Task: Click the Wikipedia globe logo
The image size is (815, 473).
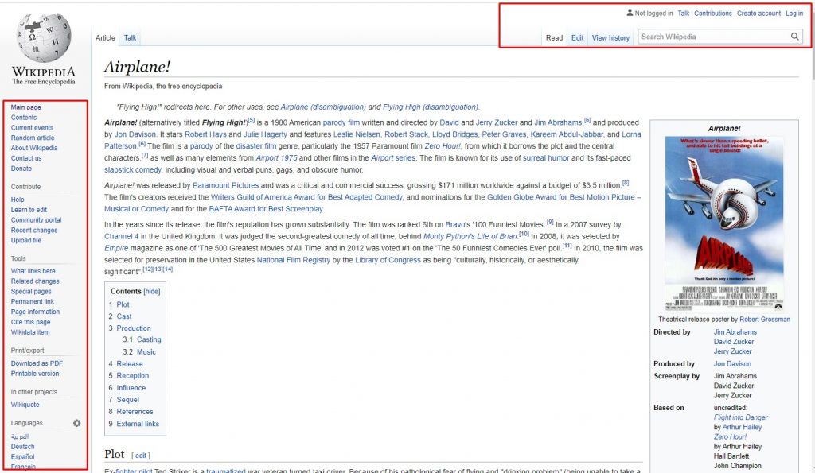Action: [44, 37]
